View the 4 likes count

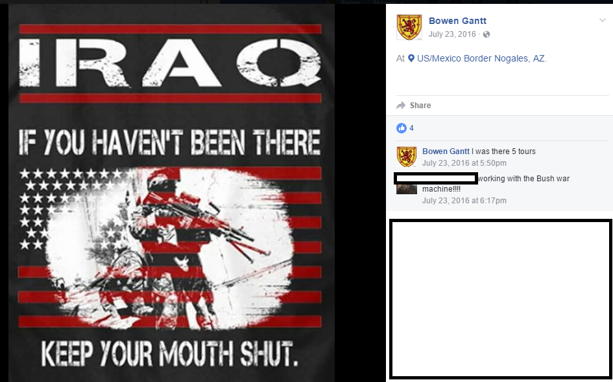point(411,128)
